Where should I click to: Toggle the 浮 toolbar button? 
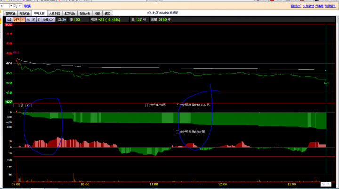point(33,20)
